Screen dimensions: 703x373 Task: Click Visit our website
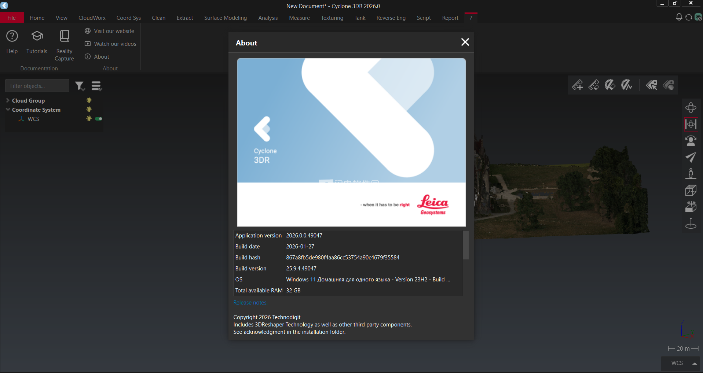tap(114, 31)
